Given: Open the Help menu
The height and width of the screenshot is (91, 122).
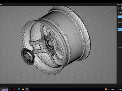Looking at the screenshot, I should click(x=1, y=5).
